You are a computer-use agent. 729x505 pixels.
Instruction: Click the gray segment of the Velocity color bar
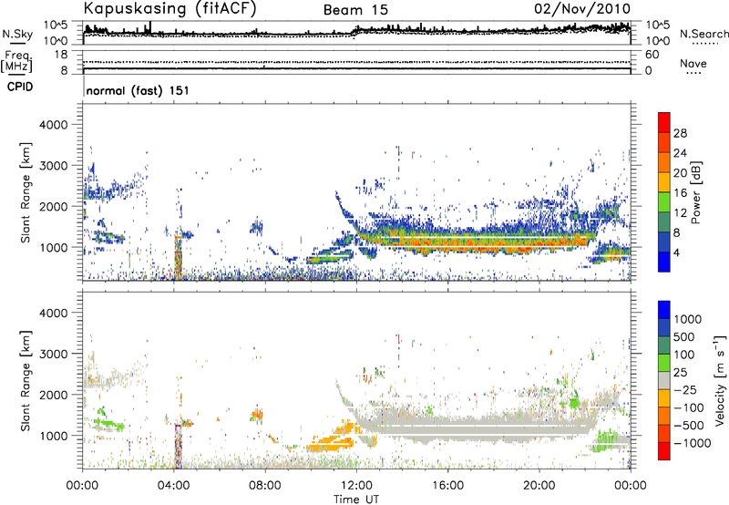(x=664, y=380)
